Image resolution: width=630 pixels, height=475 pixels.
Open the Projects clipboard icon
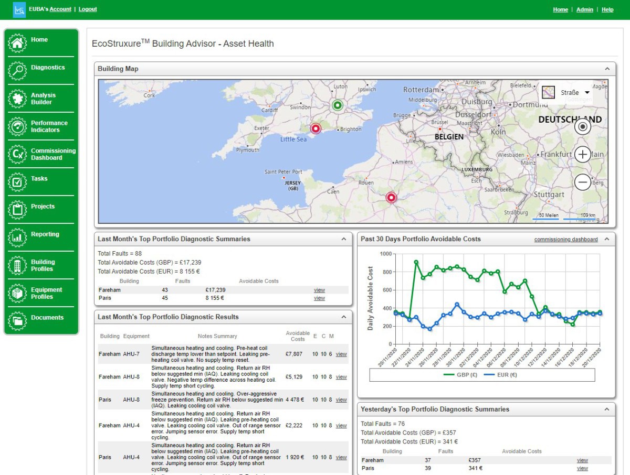click(18, 210)
